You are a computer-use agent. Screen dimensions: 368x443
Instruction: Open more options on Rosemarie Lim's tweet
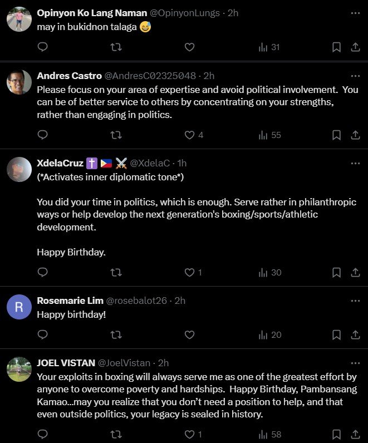[x=355, y=301]
